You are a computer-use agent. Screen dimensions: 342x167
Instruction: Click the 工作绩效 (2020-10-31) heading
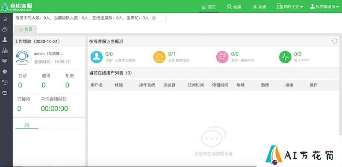(x=37, y=41)
